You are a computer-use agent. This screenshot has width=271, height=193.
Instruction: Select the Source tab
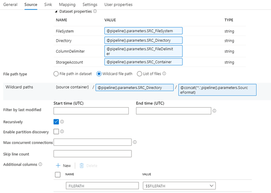pyautogui.click(x=31, y=4)
